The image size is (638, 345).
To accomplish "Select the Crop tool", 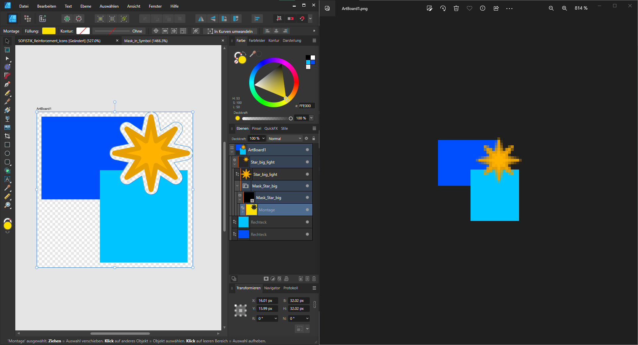I will click(x=7, y=136).
